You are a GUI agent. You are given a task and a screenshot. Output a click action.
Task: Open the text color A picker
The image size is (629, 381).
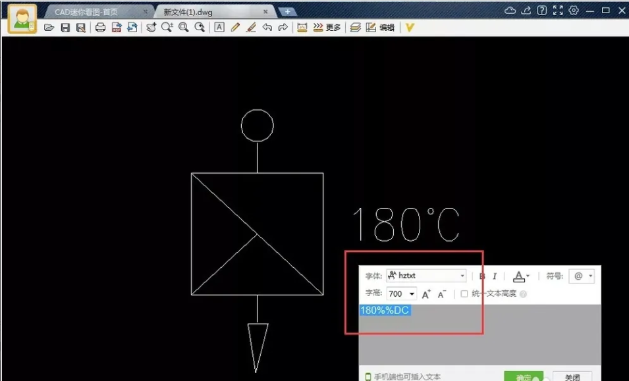pyautogui.click(x=520, y=276)
